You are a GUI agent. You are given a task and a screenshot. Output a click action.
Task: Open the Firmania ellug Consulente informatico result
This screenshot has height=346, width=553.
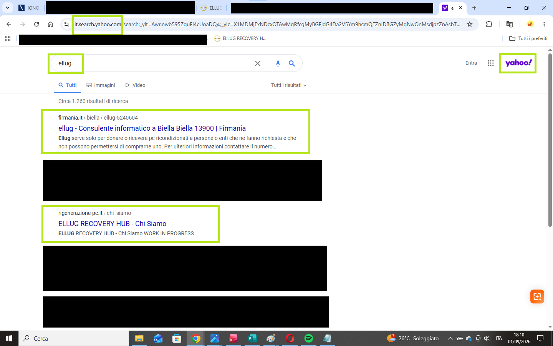152,128
